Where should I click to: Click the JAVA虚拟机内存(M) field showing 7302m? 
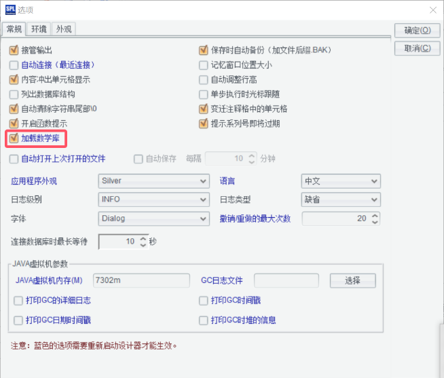coord(141,280)
